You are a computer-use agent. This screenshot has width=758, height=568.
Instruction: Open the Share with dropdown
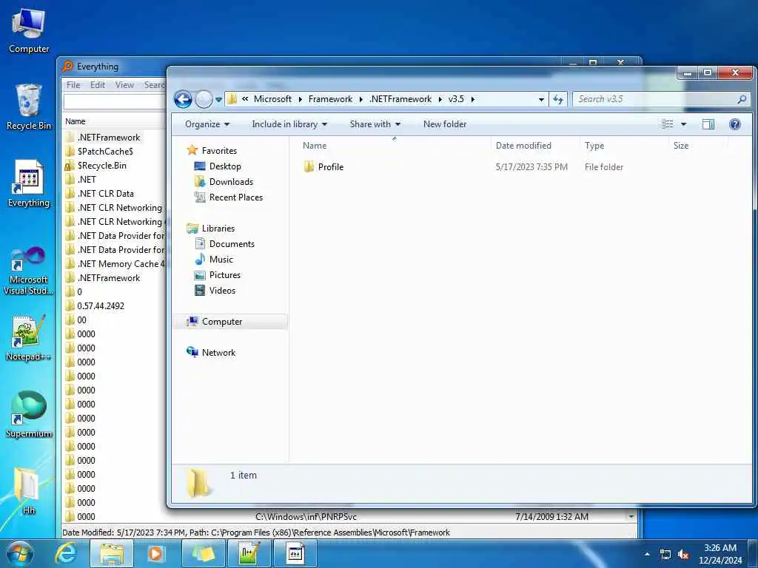click(x=375, y=124)
